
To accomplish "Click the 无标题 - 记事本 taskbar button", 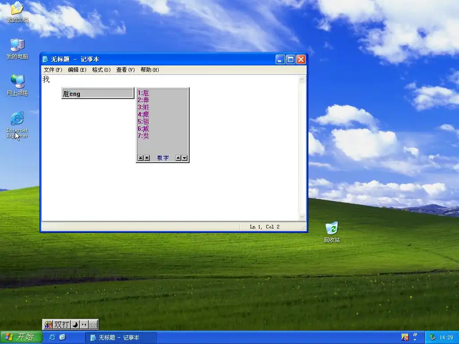I will (x=121, y=338).
